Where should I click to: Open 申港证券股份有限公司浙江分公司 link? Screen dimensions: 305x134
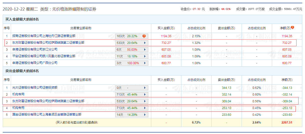coord(35,49)
